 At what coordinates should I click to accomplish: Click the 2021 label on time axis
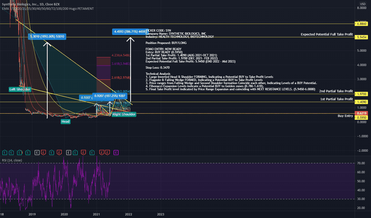point(96,214)
